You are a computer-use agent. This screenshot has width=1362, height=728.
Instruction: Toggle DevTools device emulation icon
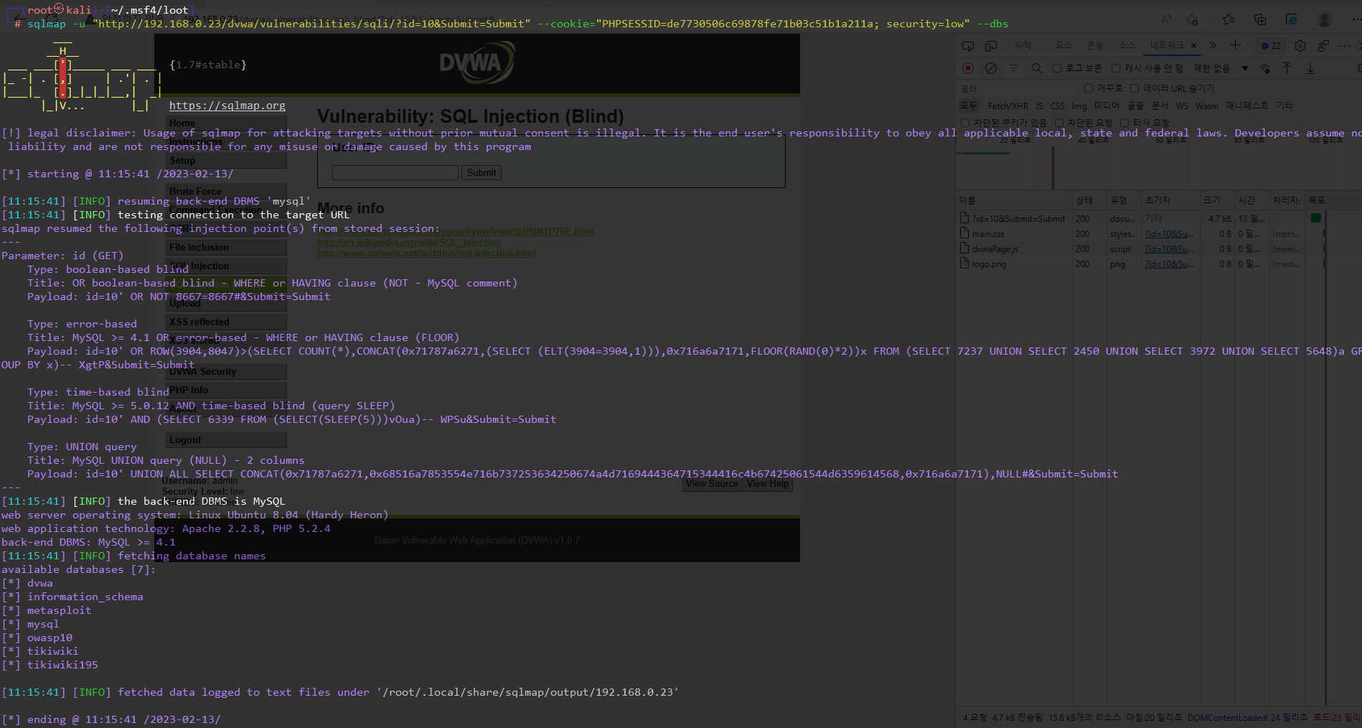[991, 46]
